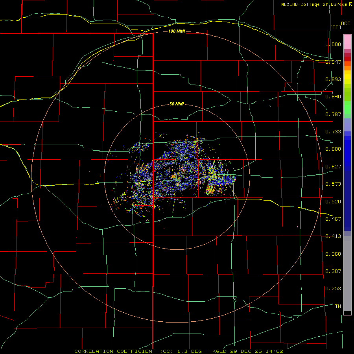Click the Correlation Coefficient KGLD caption text
Viewport: 354px width, 354px height.
click(x=179, y=351)
